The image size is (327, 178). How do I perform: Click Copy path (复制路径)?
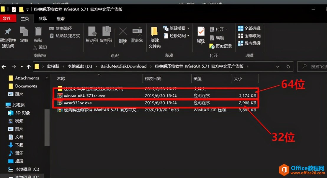(x=61, y=28)
